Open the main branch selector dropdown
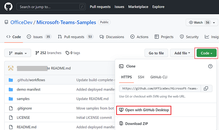219x130 pixels. (18, 53)
